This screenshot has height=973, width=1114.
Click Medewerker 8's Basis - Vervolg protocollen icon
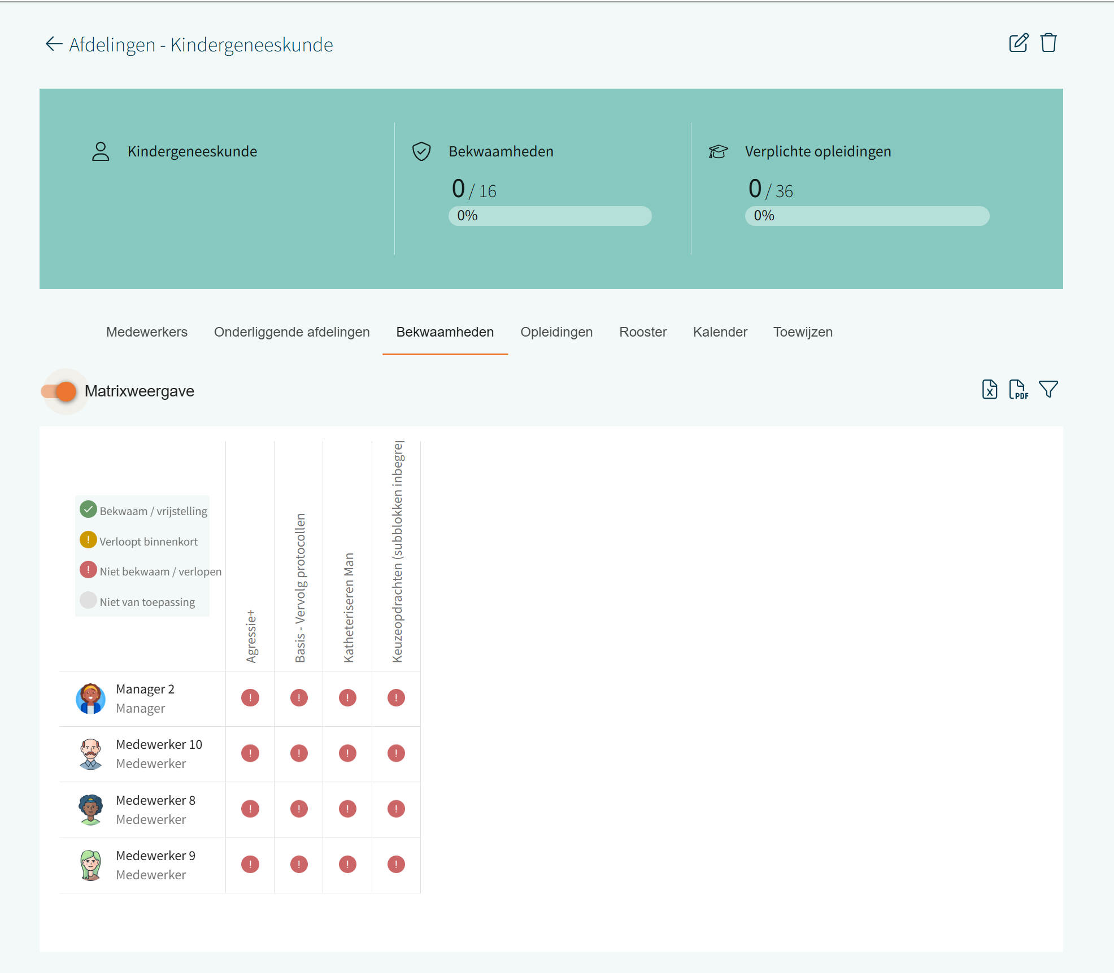click(x=299, y=809)
